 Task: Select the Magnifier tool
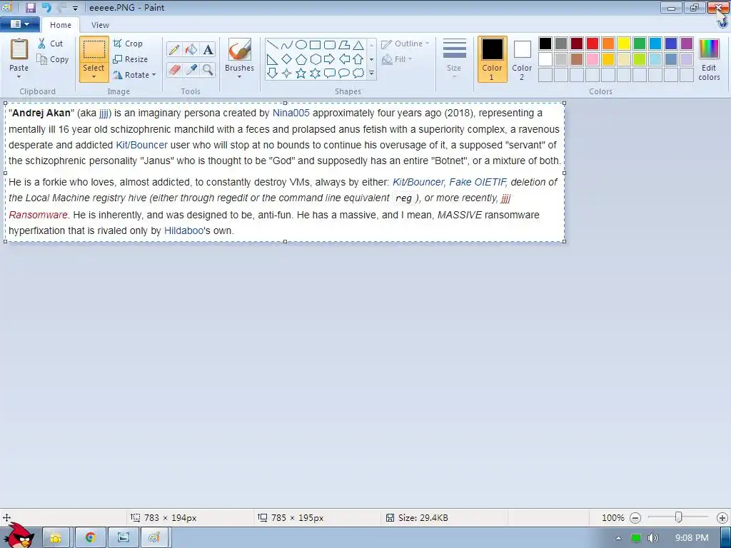point(208,70)
